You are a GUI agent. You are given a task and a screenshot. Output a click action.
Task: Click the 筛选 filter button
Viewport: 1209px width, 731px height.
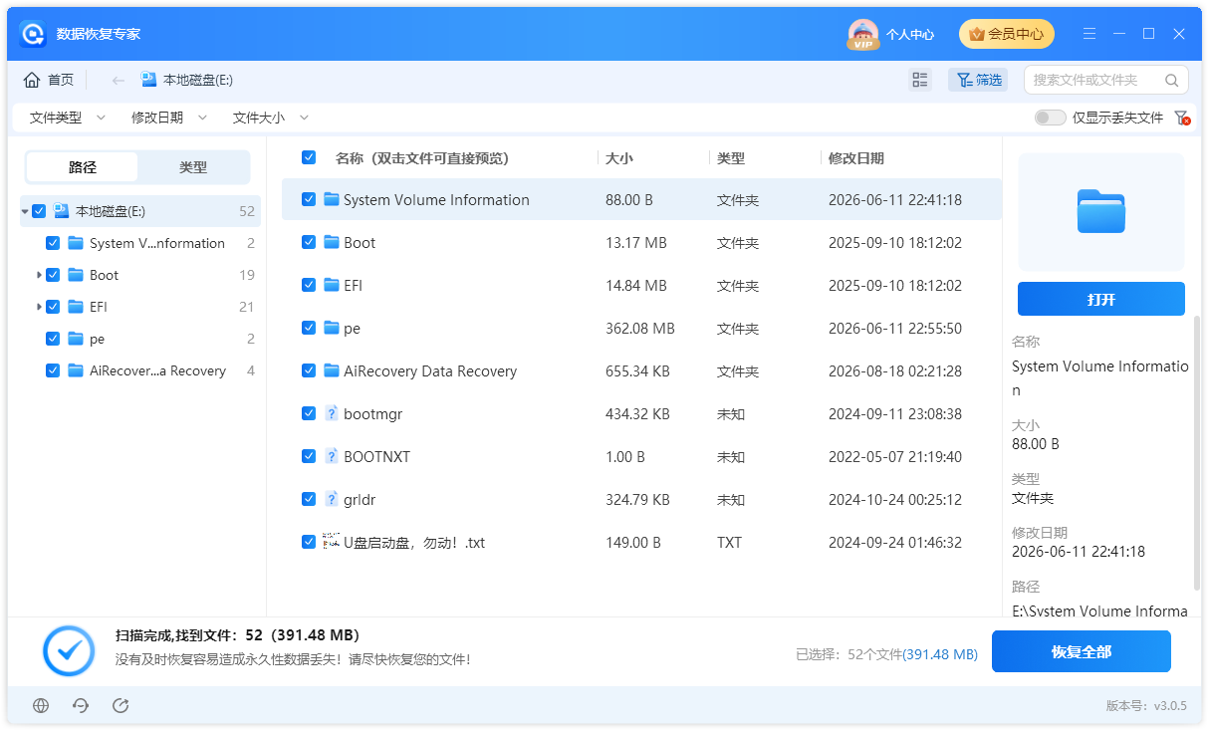tap(978, 80)
